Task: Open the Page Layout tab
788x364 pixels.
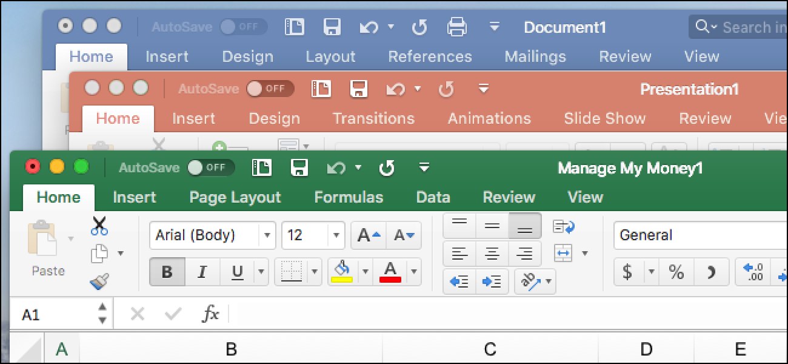Action: tap(235, 197)
